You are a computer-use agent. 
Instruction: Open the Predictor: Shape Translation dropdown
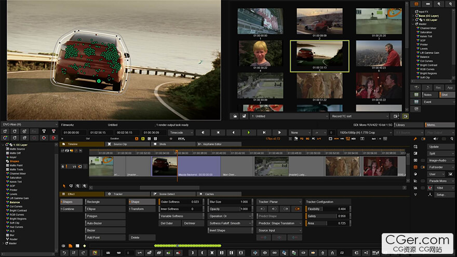pyautogui.click(x=279, y=223)
